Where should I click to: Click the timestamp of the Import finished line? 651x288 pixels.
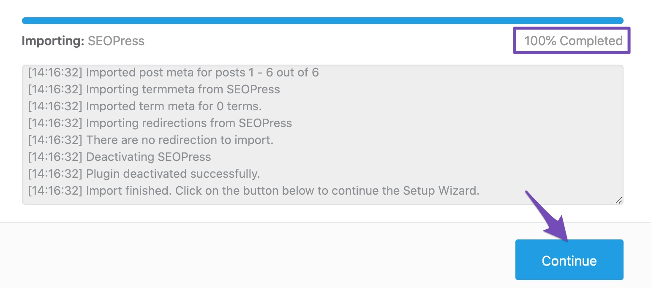click(55, 191)
